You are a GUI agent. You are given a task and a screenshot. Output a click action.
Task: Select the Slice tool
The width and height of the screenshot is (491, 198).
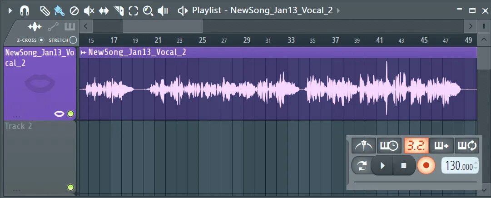pos(119,11)
